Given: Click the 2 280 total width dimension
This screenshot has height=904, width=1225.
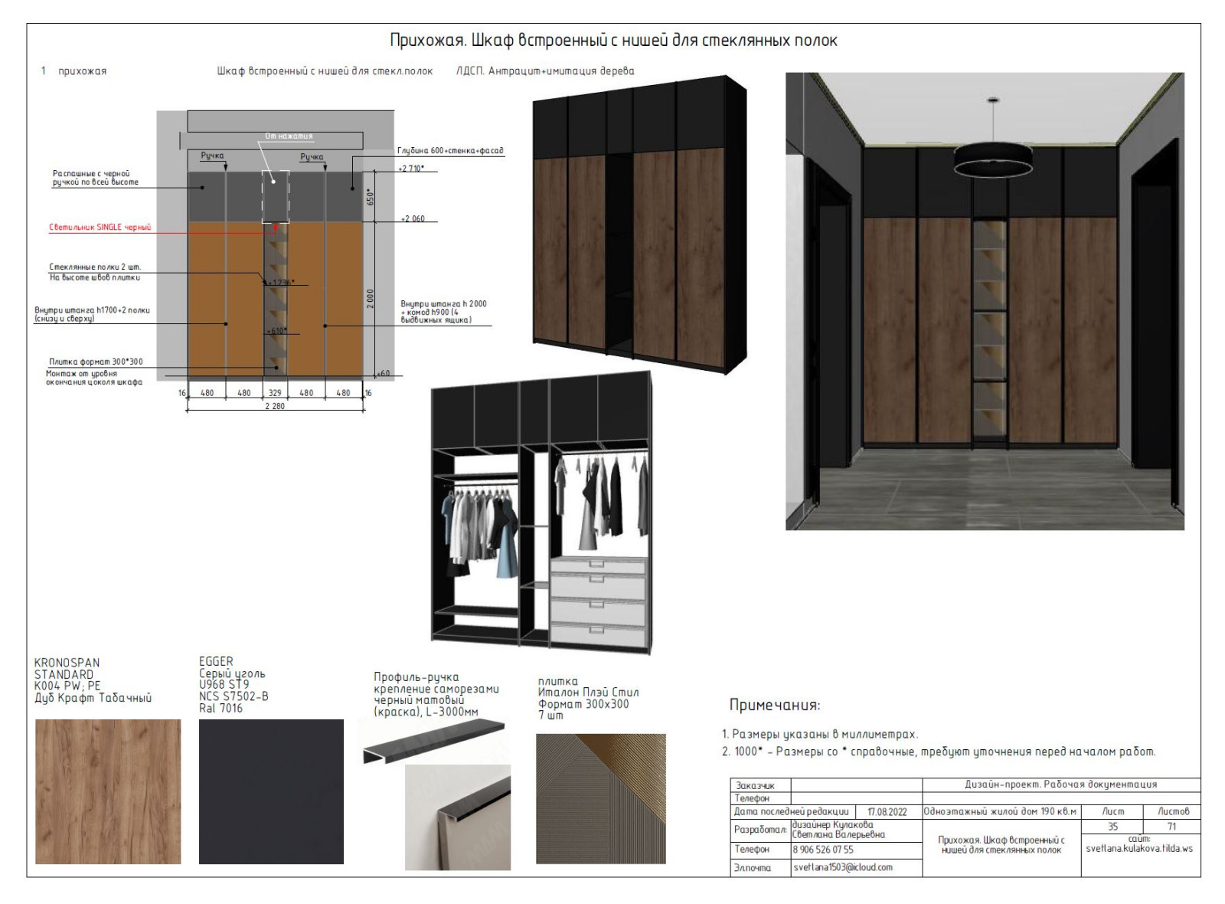Looking at the screenshot, I should pos(275,406).
